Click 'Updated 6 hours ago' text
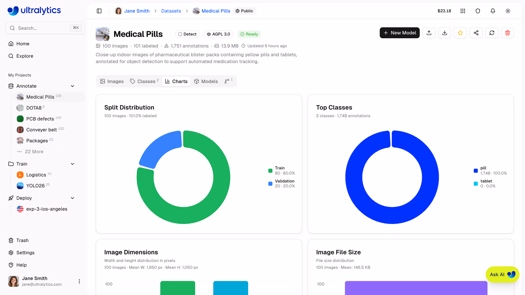This screenshot has width=525, height=295. tap(267, 46)
